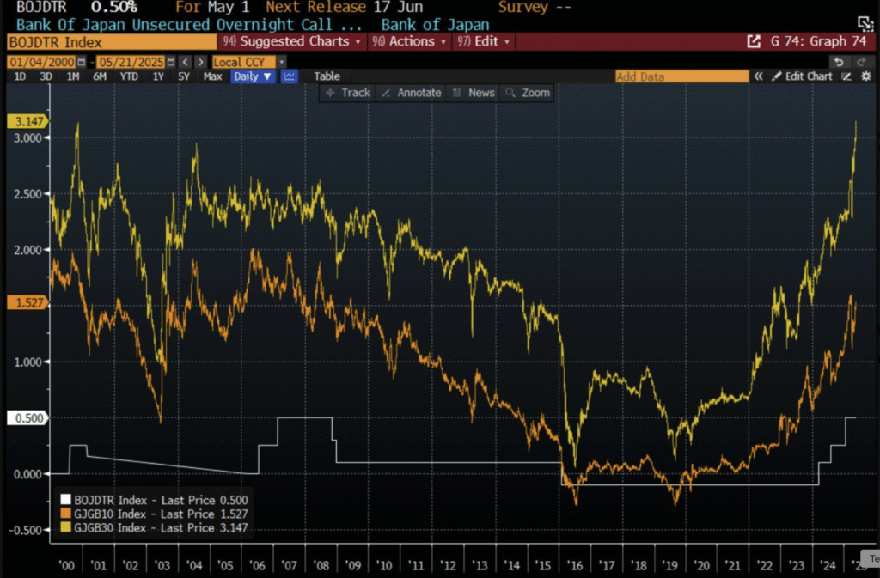Select the Max range tab

(x=213, y=76)
